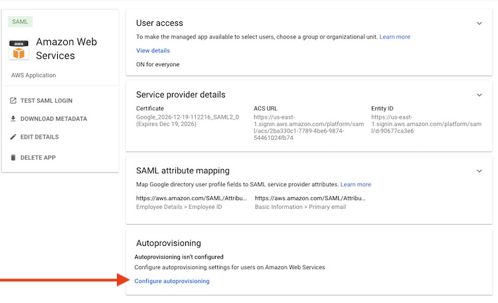This screenshot has height=303, width=498.
Task: Click the Basic Information > Primary email mapping
Action: point(300,207)
